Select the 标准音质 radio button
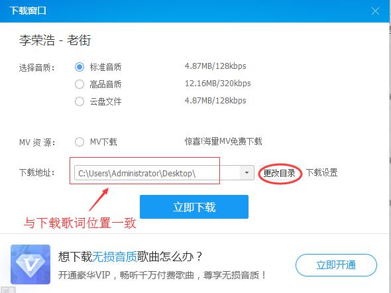The height and width of the screenshot is (293, 391). (x=80, y=67)
